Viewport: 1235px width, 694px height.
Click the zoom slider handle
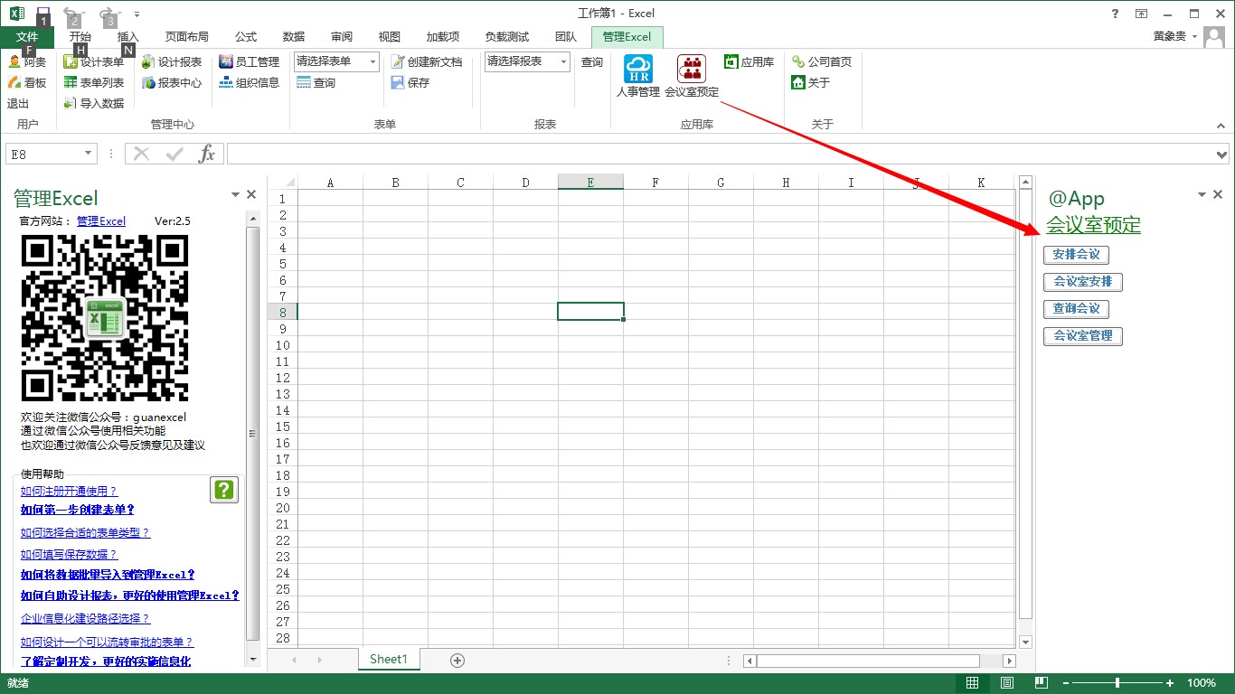tap(1117, 683)
